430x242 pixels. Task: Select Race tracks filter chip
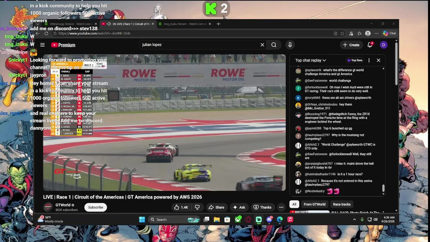342,204
